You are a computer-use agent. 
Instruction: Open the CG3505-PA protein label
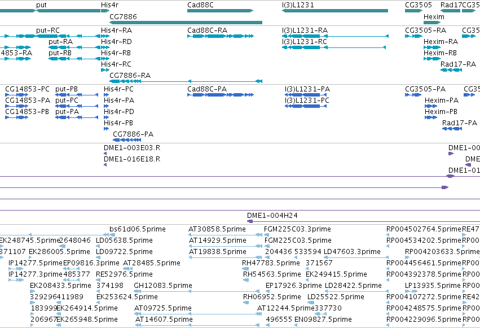pos(425,89)
